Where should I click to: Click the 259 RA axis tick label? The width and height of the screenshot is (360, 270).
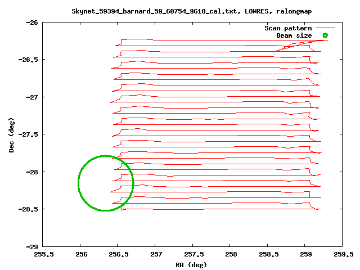click(x=306, y=254)
